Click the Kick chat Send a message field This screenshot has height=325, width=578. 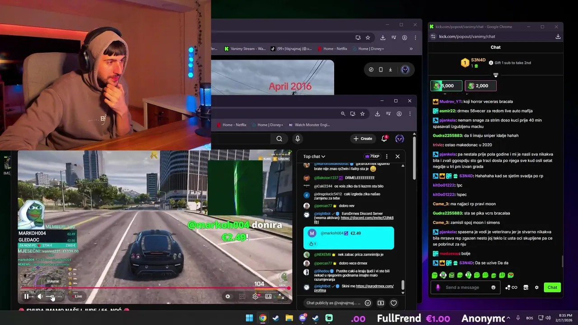tap(466, 288)
